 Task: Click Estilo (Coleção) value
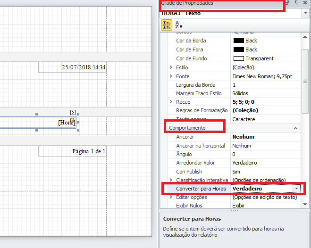point(266,67)
